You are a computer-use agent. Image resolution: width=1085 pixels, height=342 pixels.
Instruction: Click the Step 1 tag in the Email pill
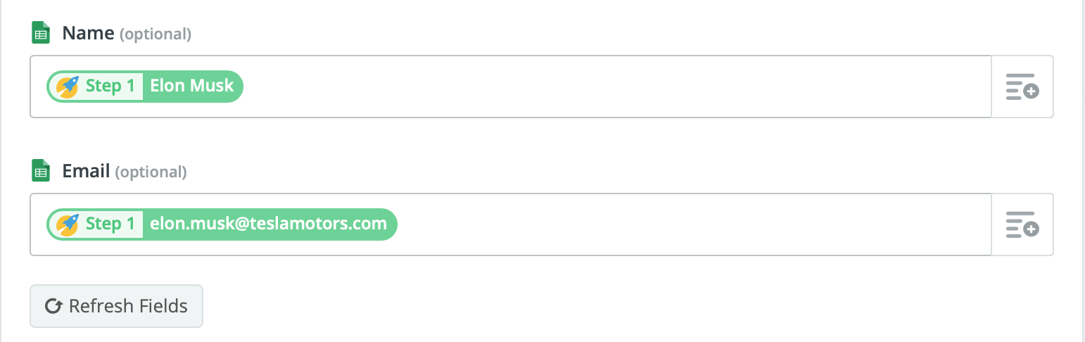(110, 224)
